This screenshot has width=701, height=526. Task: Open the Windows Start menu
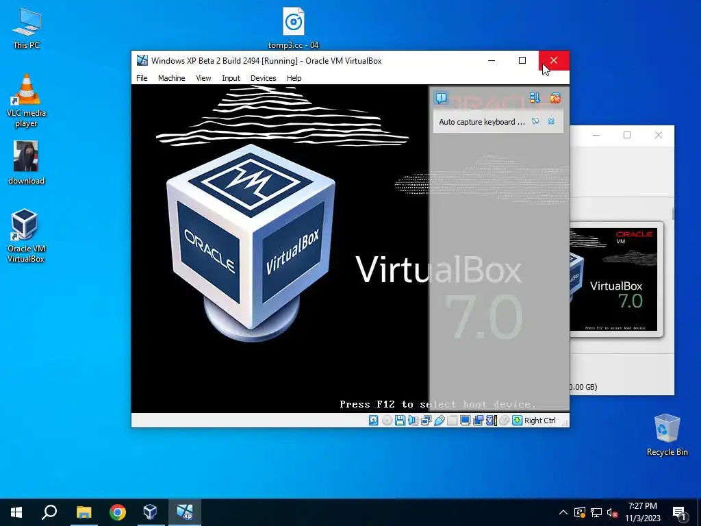click(x=16, y=512)
